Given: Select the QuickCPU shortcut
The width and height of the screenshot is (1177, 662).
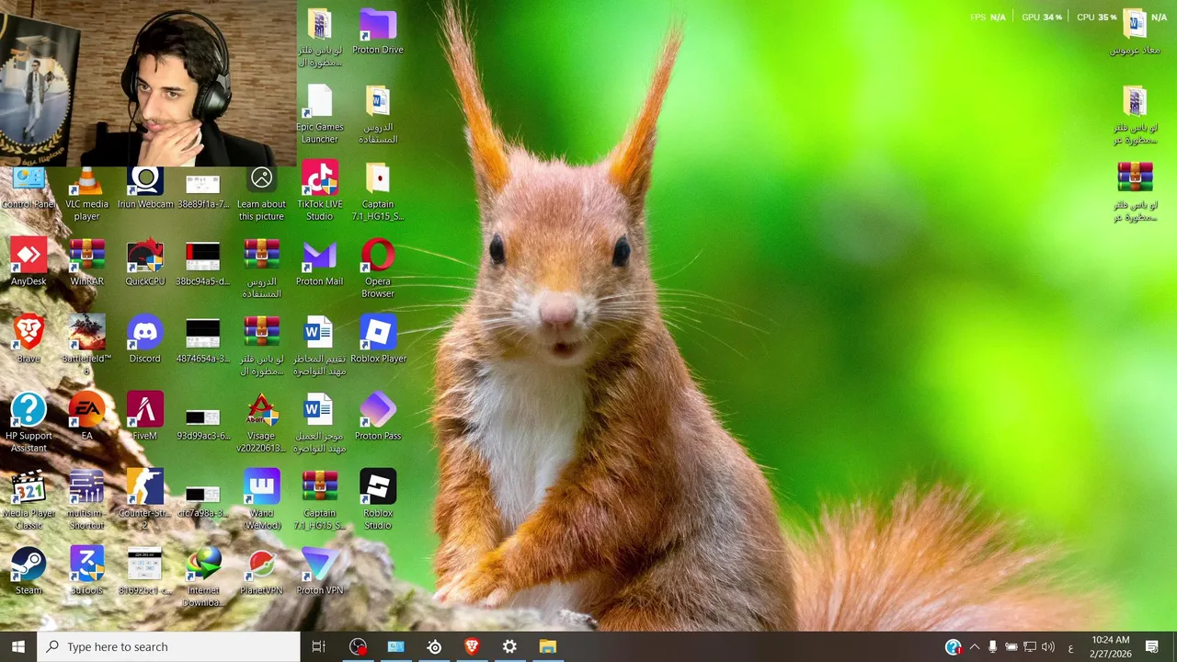Looking at the screenshot, I should pos(144,263).
